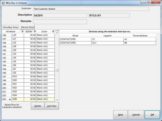Click the vertical scrollbar thumb of wire list

[x=57, y=70]
